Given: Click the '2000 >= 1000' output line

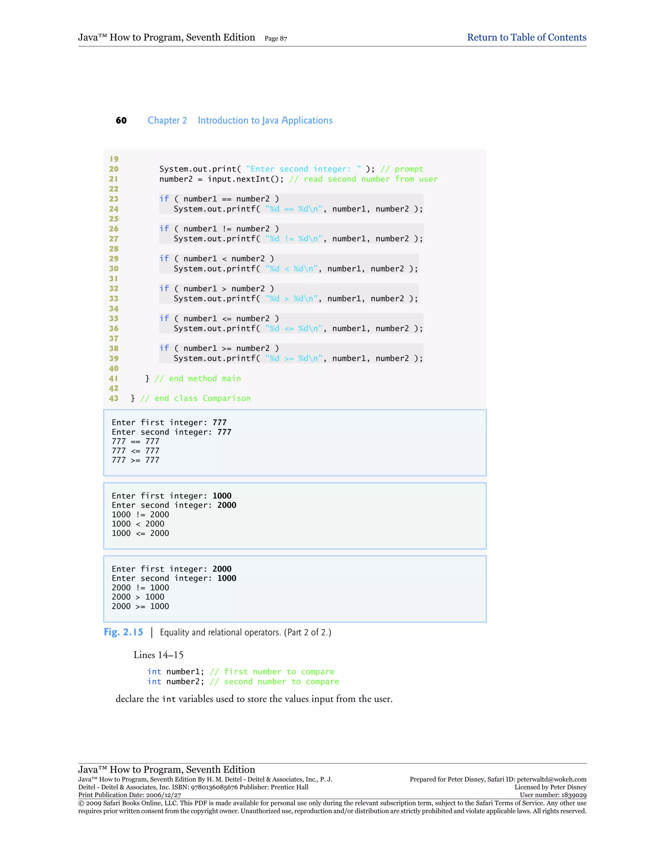Looking at the screenshot, I should [140, 606].
